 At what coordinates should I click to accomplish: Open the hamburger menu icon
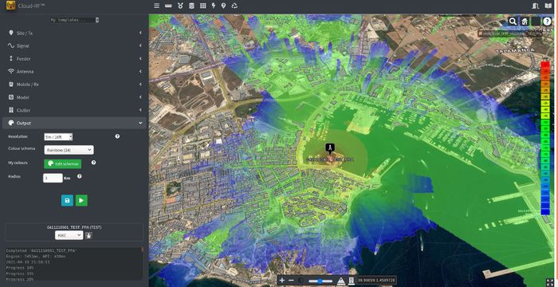coord(156,6)
